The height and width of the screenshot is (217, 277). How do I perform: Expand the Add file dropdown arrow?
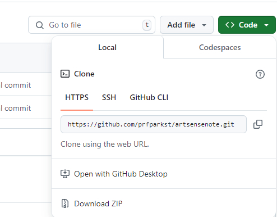coord(204,25)
